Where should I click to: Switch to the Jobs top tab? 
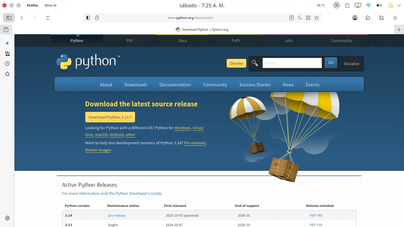[289, 40]
